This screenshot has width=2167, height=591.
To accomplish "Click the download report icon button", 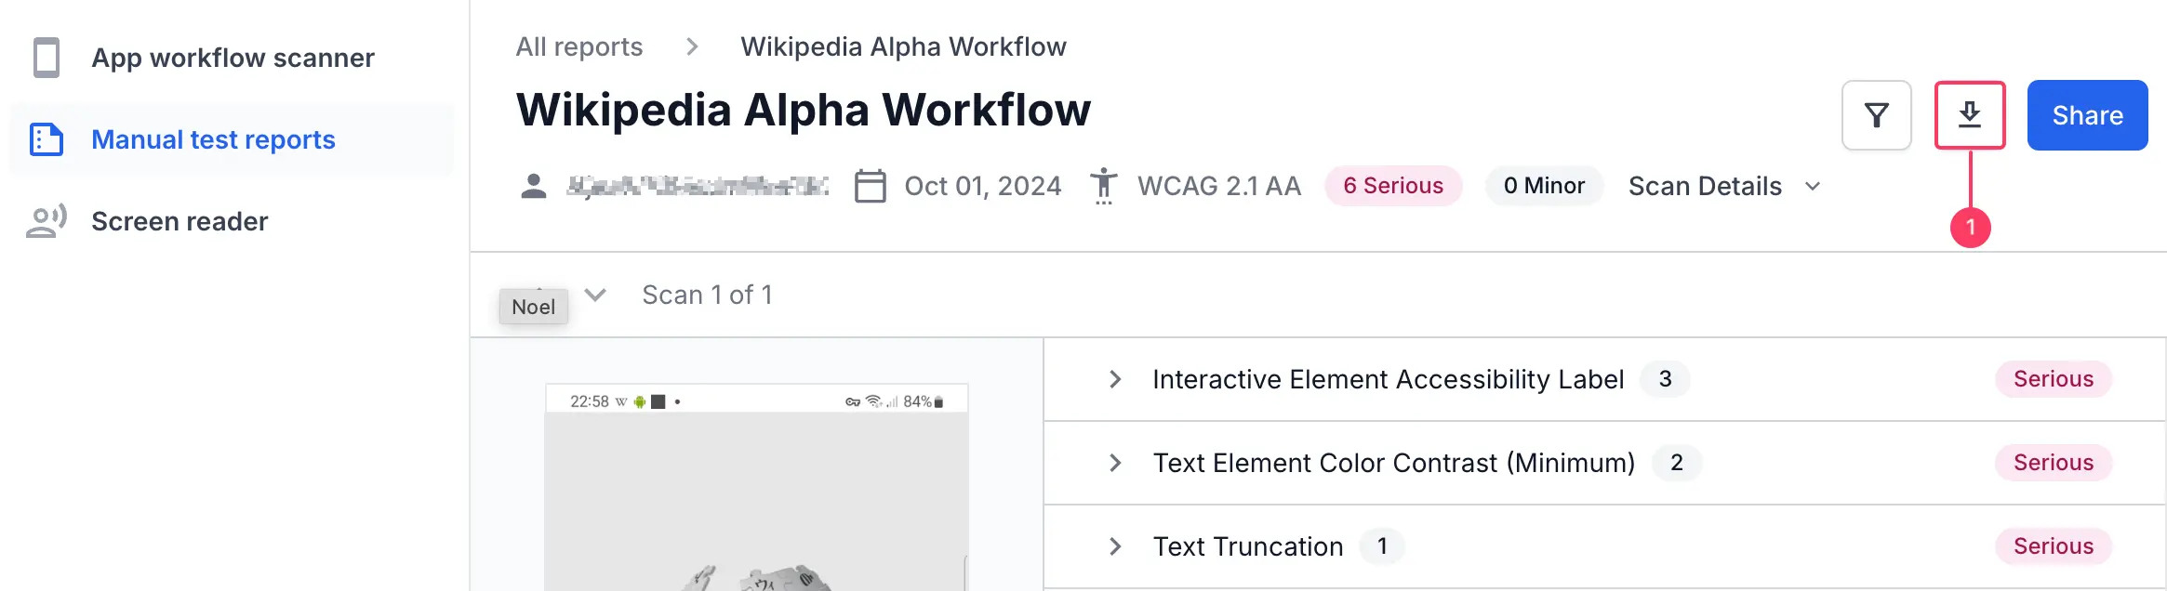I will (1969, 115).
